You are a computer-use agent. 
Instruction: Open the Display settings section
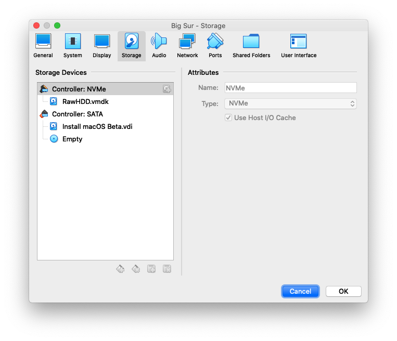tap(102, 46)
